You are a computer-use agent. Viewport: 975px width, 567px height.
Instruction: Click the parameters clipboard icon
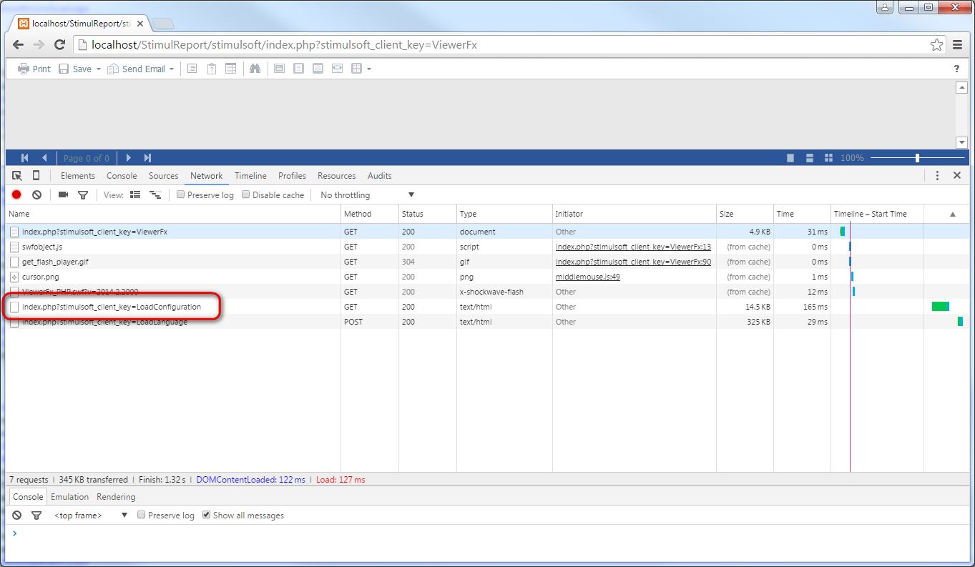(x=212, y=69)
